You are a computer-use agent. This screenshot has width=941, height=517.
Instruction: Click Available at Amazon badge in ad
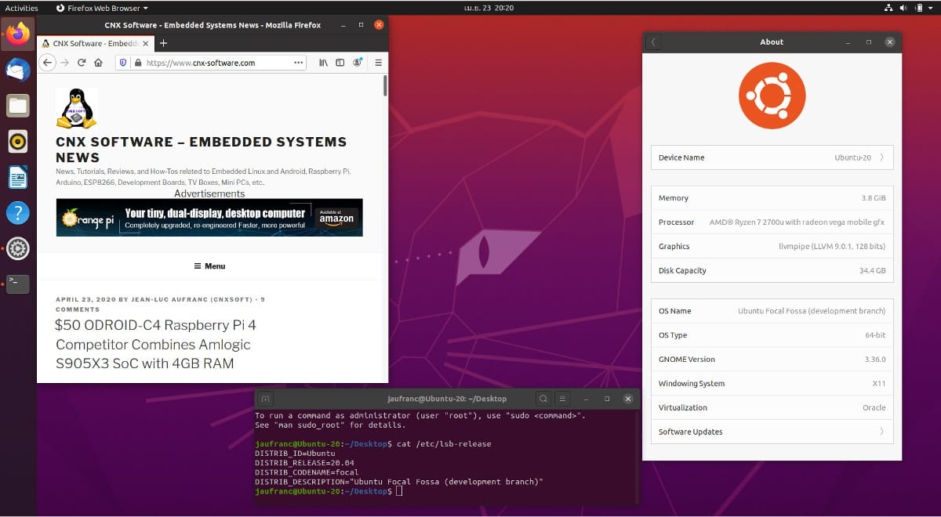pos(336,217)
